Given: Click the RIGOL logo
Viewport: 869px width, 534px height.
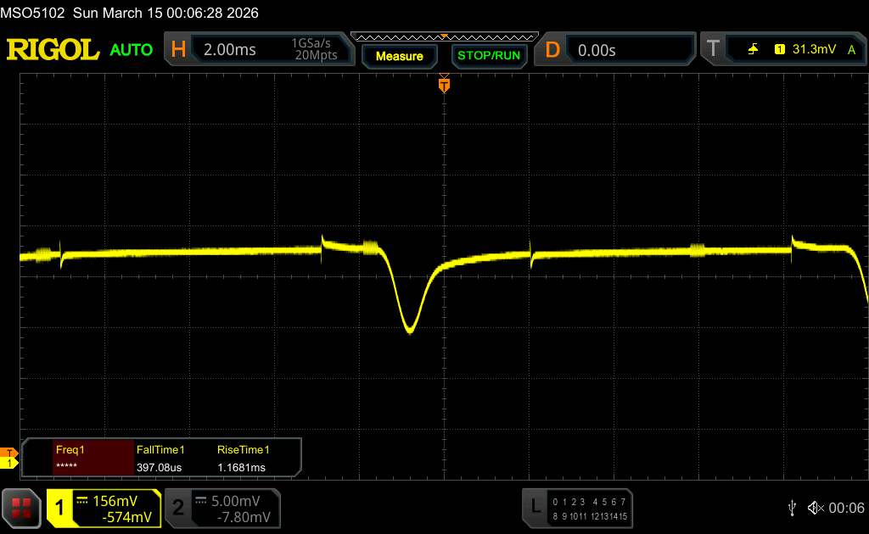Looking at the screenshot, I should coord(53,50).
